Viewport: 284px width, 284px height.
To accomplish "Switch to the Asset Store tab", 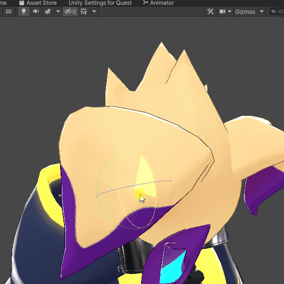I will point(38,3).
